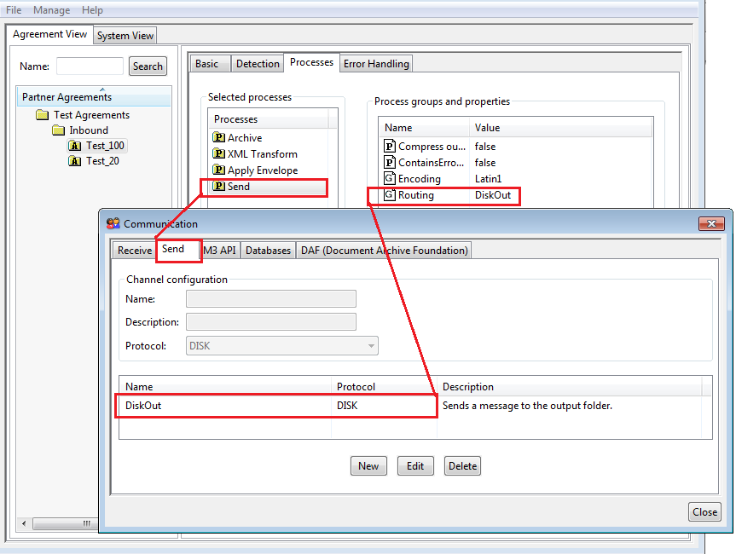The width and height of the screenshot is (736, 554).
Task: Click the Search button
Action: [x=148, y=66]
